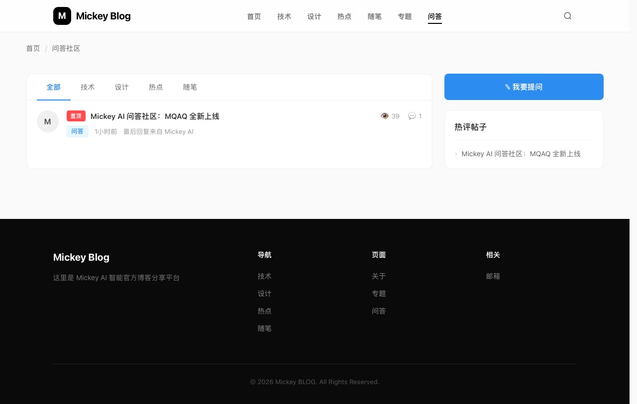
Task: Open 问答 in the footer 页面 column
Action: coord(379,311)
